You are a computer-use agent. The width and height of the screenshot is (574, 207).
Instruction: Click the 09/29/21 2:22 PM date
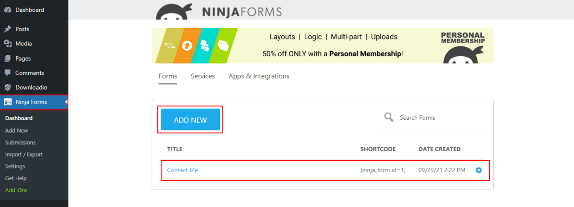(x=442, y=170)
